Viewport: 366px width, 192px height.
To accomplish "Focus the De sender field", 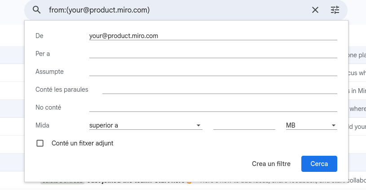I will point(213,36).
